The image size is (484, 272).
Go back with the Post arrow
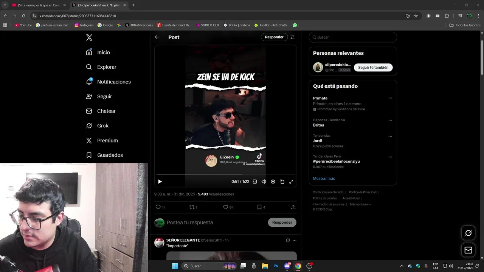[157, 37]
